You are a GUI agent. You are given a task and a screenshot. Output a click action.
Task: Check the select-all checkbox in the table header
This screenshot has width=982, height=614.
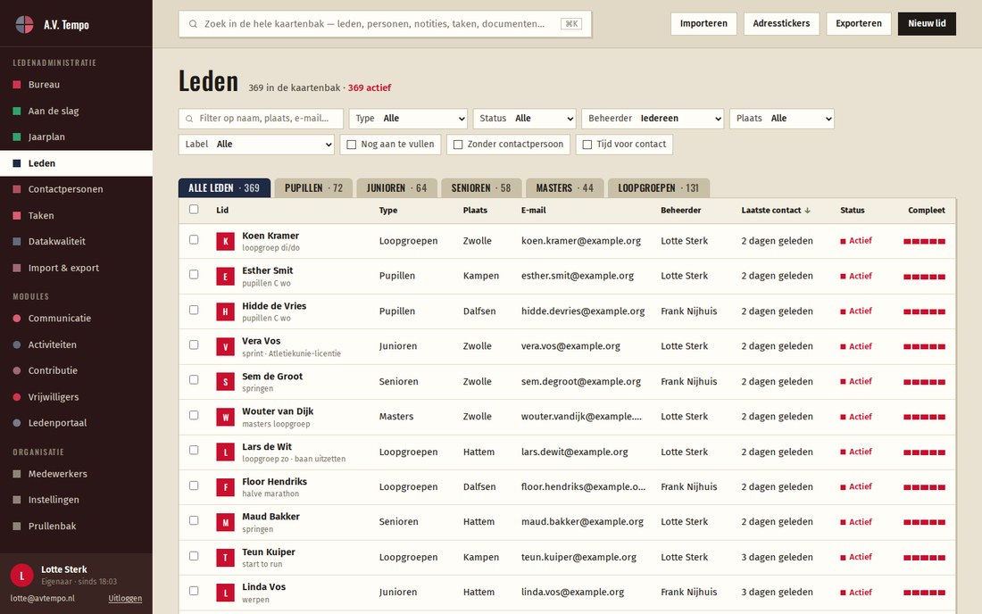[x=194, y=210]
